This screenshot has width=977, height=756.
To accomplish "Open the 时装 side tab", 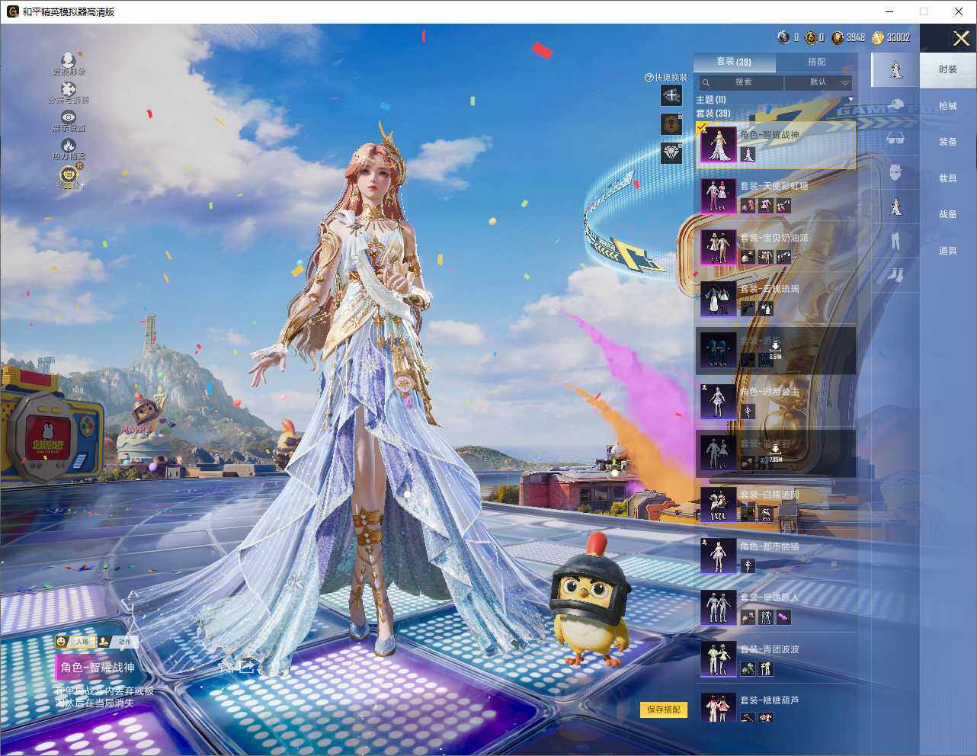I will point(948,69).
